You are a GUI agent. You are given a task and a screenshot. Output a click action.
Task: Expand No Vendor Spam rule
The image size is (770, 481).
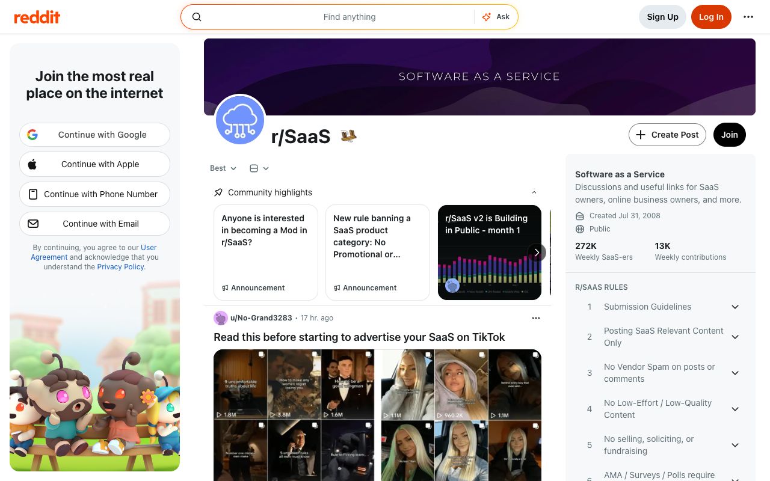735,373
